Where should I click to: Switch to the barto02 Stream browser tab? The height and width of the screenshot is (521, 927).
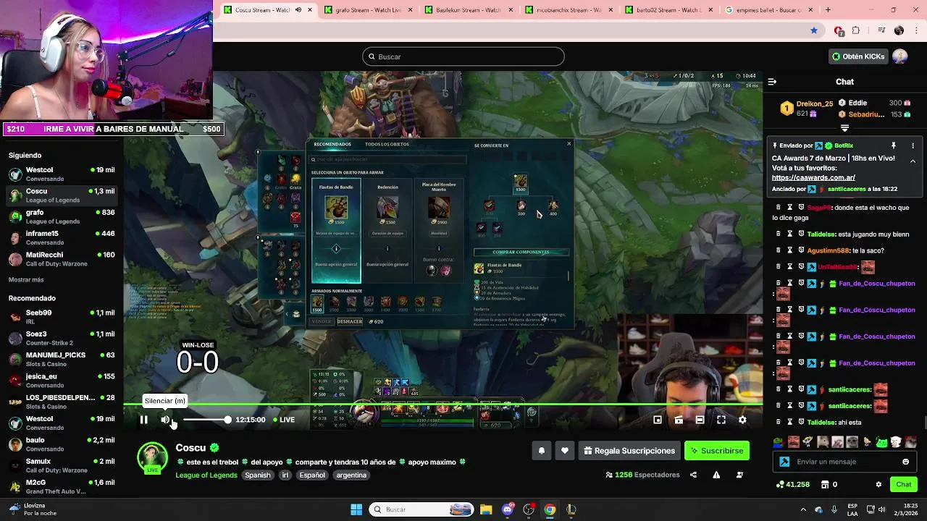670,10
